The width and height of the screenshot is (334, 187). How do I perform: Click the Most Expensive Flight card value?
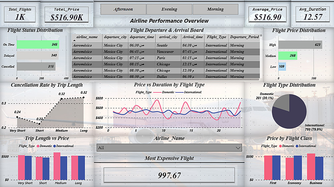click(169, 175)
